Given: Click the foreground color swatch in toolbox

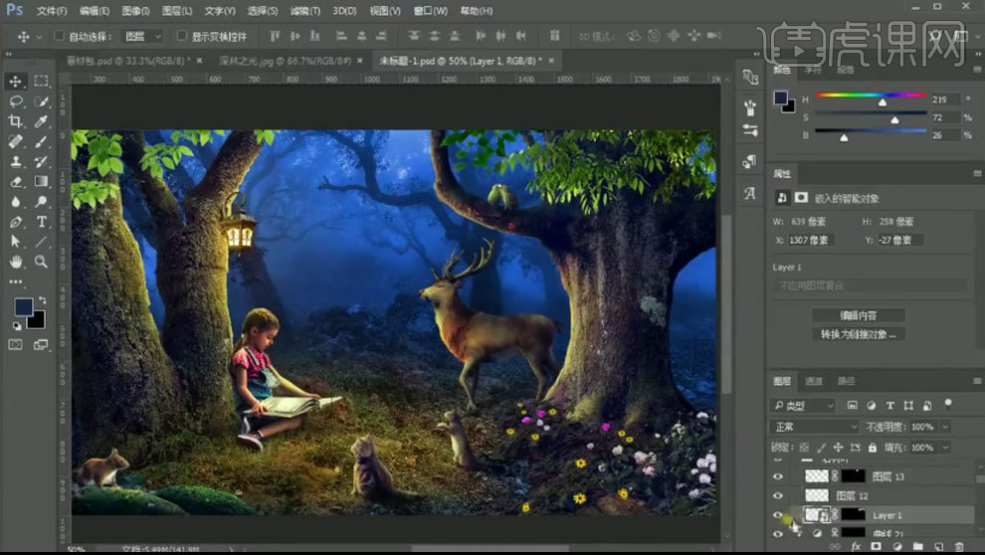Looking at the screenshot, I should pyautogui.click(x=23, y=307).
